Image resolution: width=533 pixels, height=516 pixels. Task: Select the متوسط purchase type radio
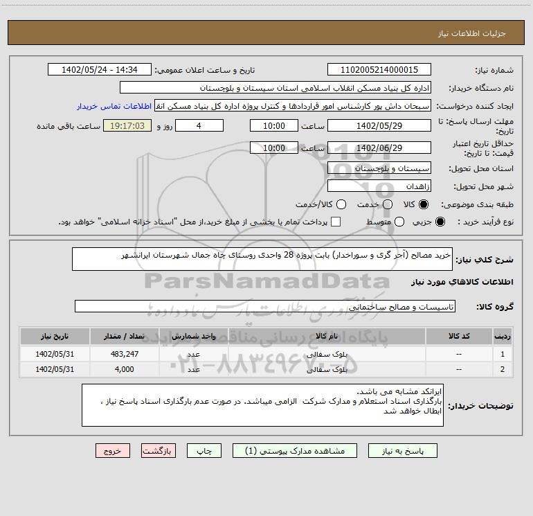point(399,222)
